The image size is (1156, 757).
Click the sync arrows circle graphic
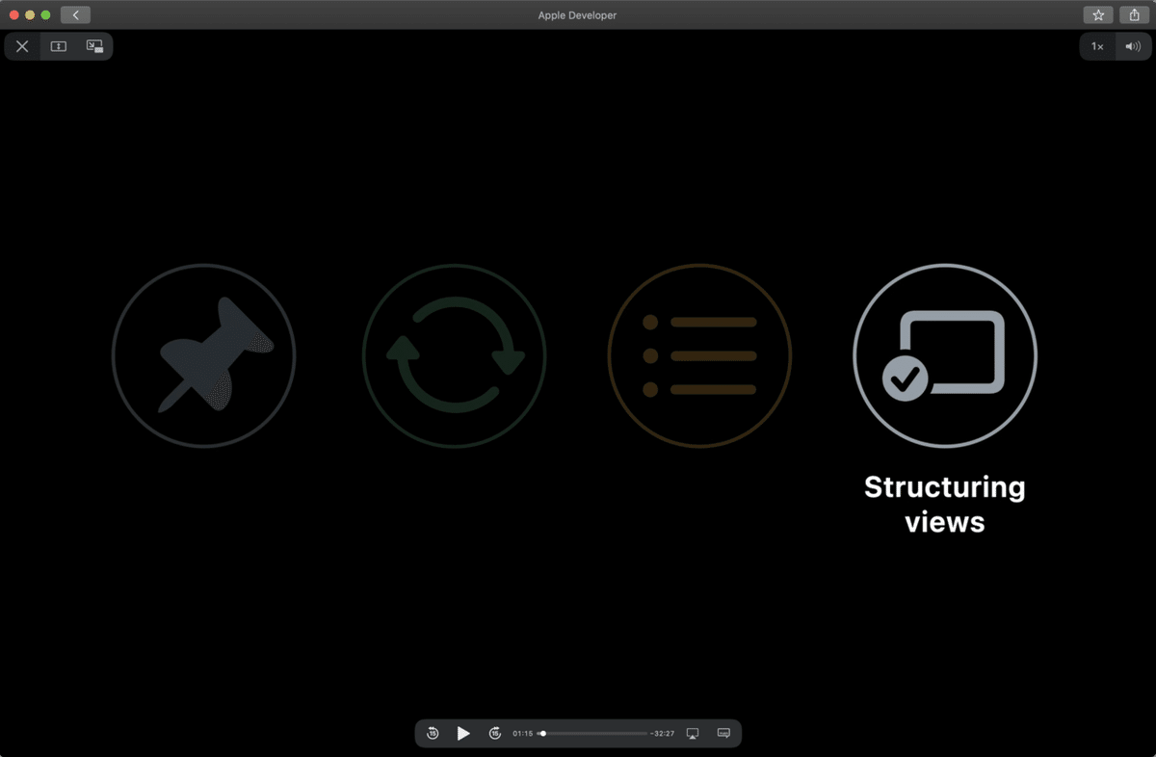[x=455, y=355]
